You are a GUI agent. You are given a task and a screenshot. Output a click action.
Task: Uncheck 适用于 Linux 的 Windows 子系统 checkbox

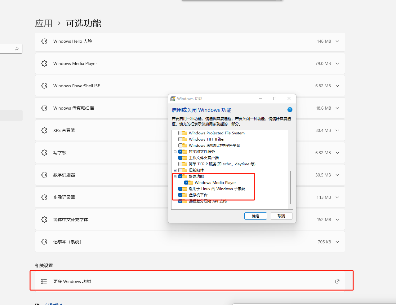(180, 189)
